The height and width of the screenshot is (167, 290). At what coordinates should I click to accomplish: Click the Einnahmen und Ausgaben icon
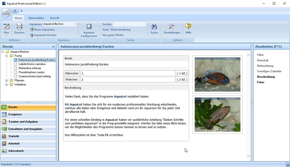tap(4, 129)
